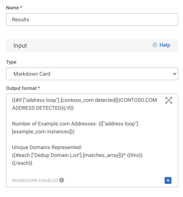Place cursor at the {{/each}} closing tag

(22, 163)
